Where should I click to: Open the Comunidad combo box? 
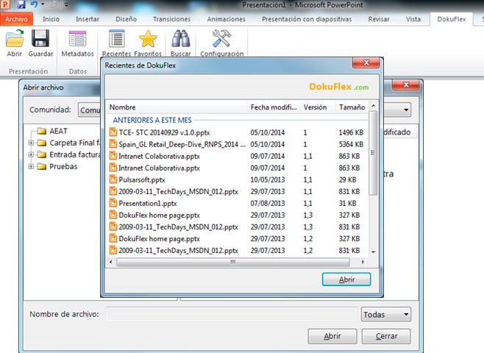pos(90,110)
